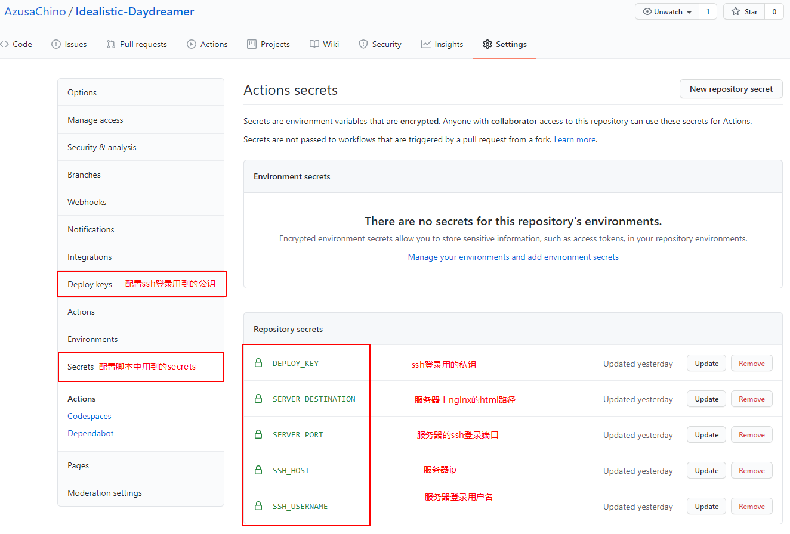This screenshot has width=790, height=534.
Task: Click the watcher count 1
Action: (708, 11)
